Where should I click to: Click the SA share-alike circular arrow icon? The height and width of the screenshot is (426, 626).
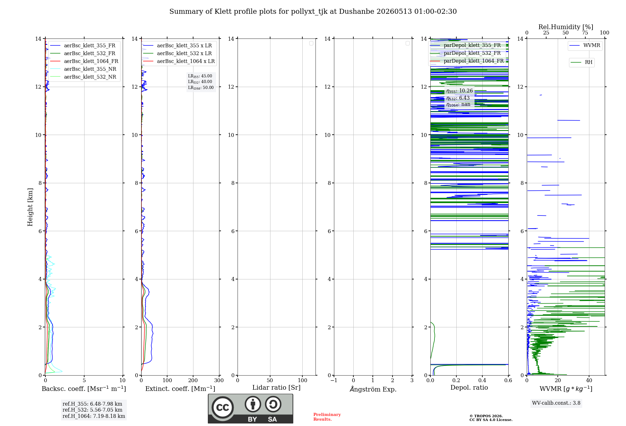(273, 404)
